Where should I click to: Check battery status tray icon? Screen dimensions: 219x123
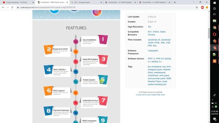click(212, 103)
